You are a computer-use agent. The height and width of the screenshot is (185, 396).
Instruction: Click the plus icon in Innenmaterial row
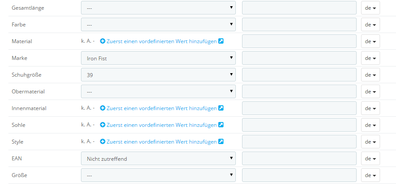pos(103,108)
